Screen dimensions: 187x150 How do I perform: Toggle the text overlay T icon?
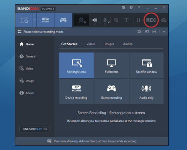pos(126,20)
